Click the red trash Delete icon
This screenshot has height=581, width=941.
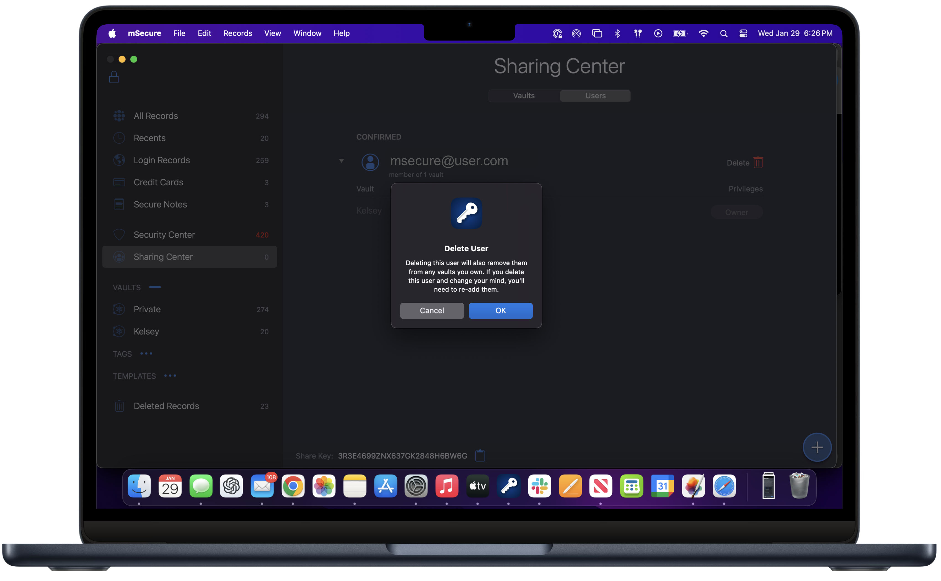[x=758, y=163]
